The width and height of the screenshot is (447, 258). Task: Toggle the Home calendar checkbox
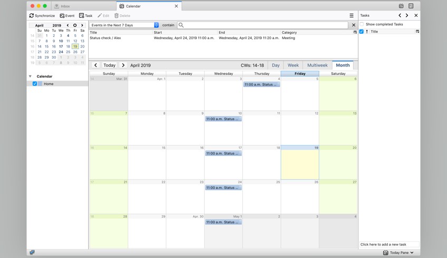pyautogui.click(x=35, y=84)
